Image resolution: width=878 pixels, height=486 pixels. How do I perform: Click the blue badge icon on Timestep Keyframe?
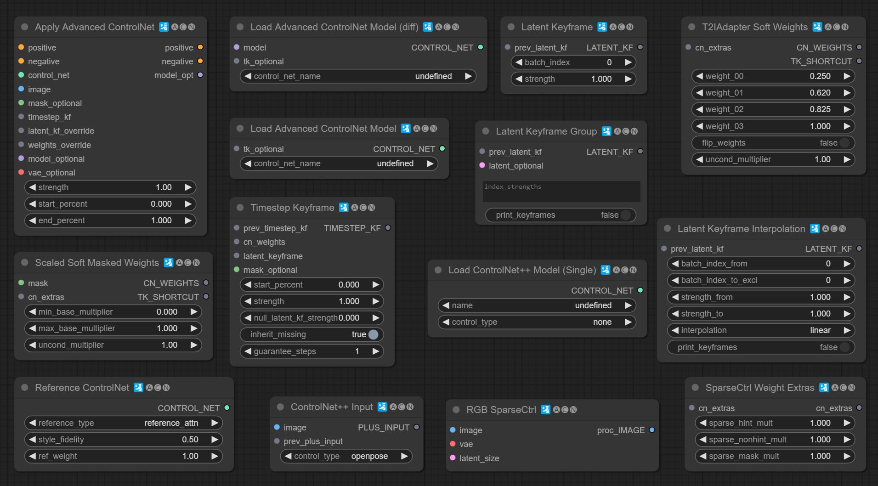344,208
